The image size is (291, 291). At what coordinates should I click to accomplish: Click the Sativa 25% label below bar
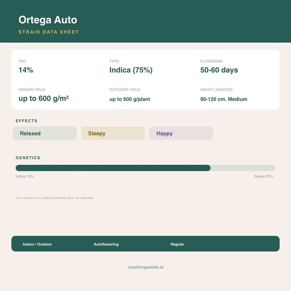[263, 176]
